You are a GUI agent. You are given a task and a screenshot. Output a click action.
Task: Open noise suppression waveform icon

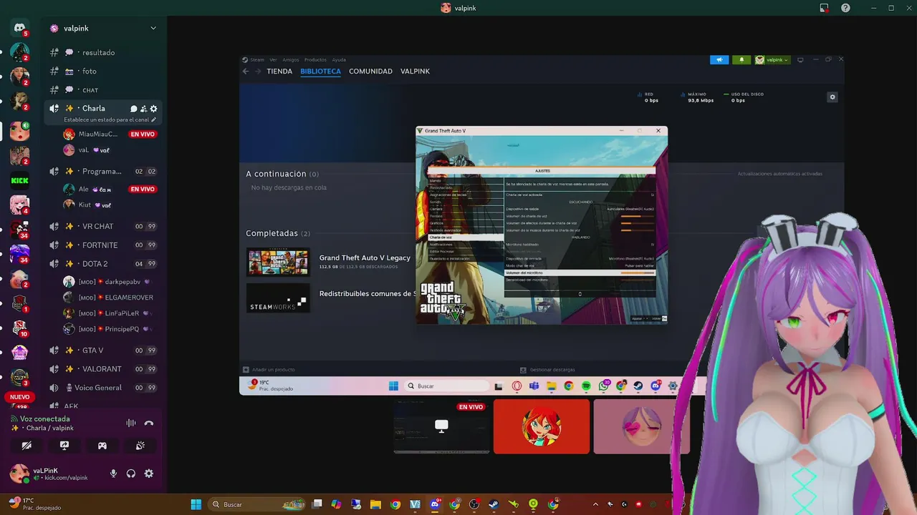pyautogui.click(x=131, y=423)
